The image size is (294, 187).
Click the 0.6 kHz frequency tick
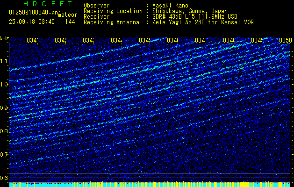4,178
